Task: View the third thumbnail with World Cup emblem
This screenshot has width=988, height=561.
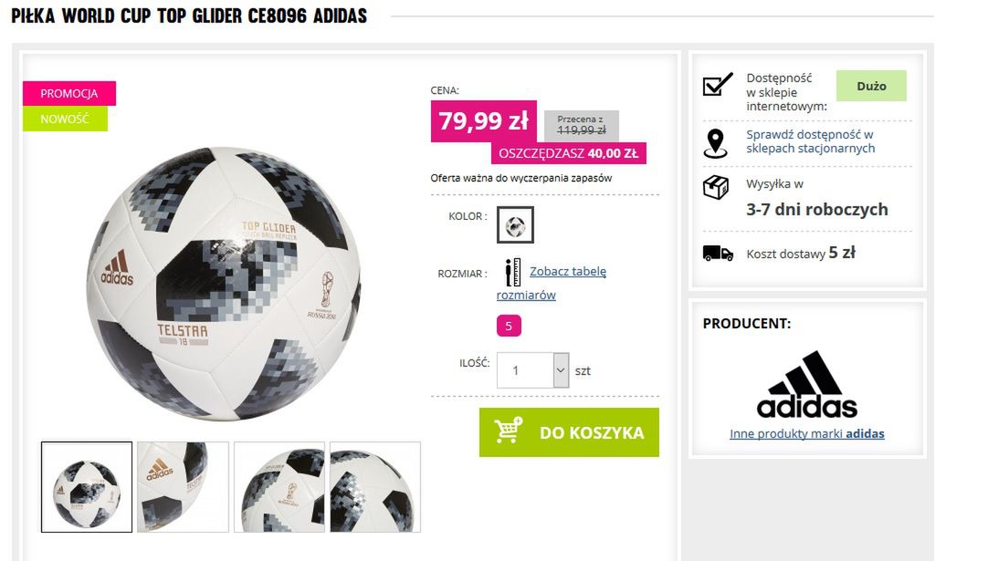Action: [x=279, y=487]
